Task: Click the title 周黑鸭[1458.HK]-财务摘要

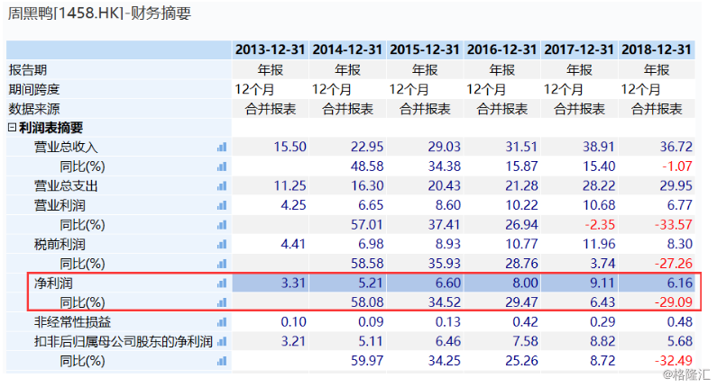Action: pos(99,13)
